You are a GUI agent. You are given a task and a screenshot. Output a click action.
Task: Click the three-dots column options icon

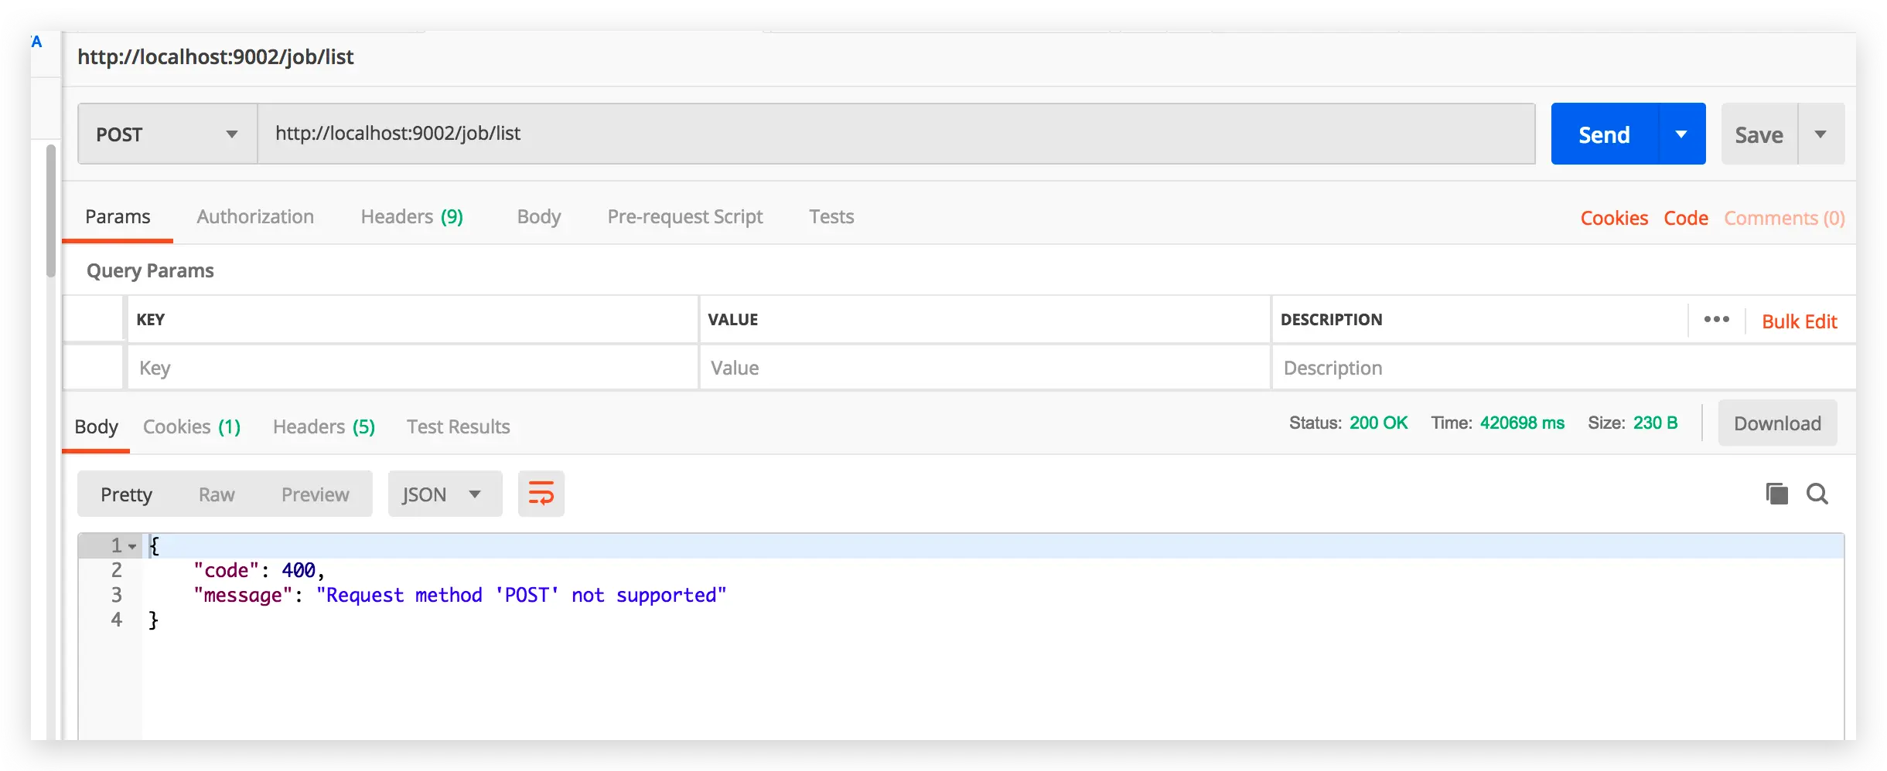click(1716, 320)
